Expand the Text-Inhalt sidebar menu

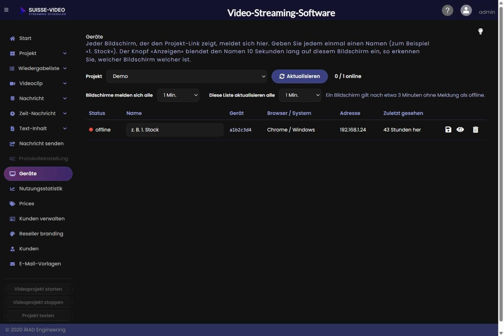click(38, 128)
